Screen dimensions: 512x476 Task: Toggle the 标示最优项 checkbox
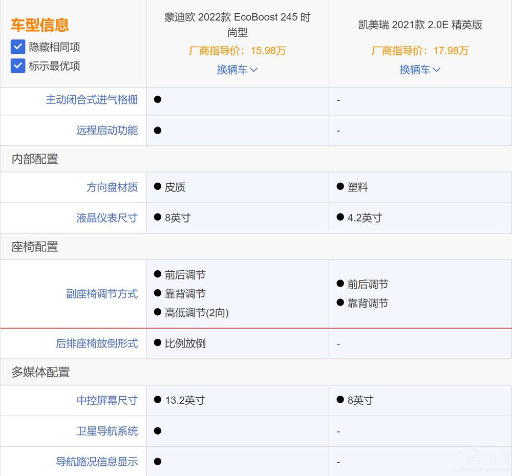coord(18,66)
